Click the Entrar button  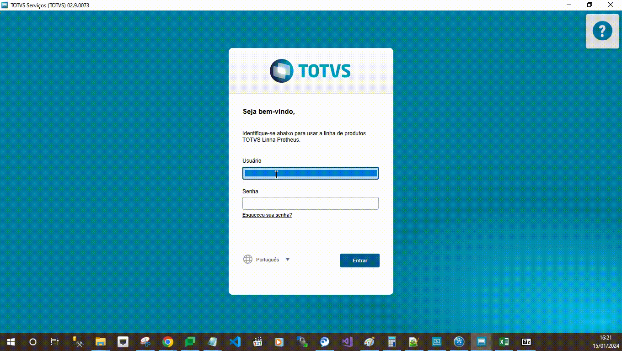pyautogui.click(x=360, y=261)
